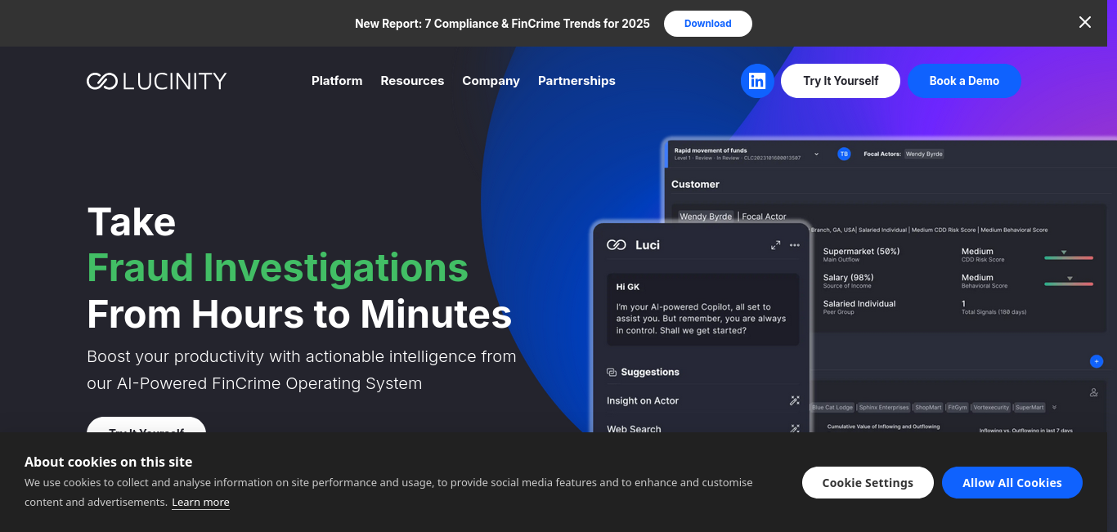Click the Supermarket (50%) main outflow value
The image size is (1117, 532).
861,252
